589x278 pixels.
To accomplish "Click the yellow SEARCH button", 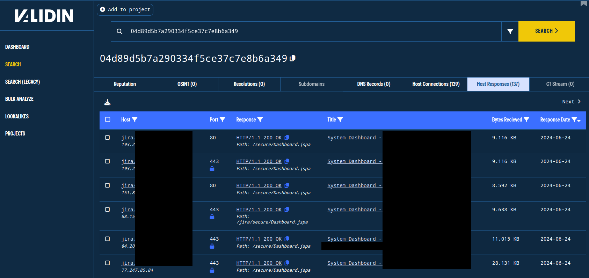I will coord(547,31).
